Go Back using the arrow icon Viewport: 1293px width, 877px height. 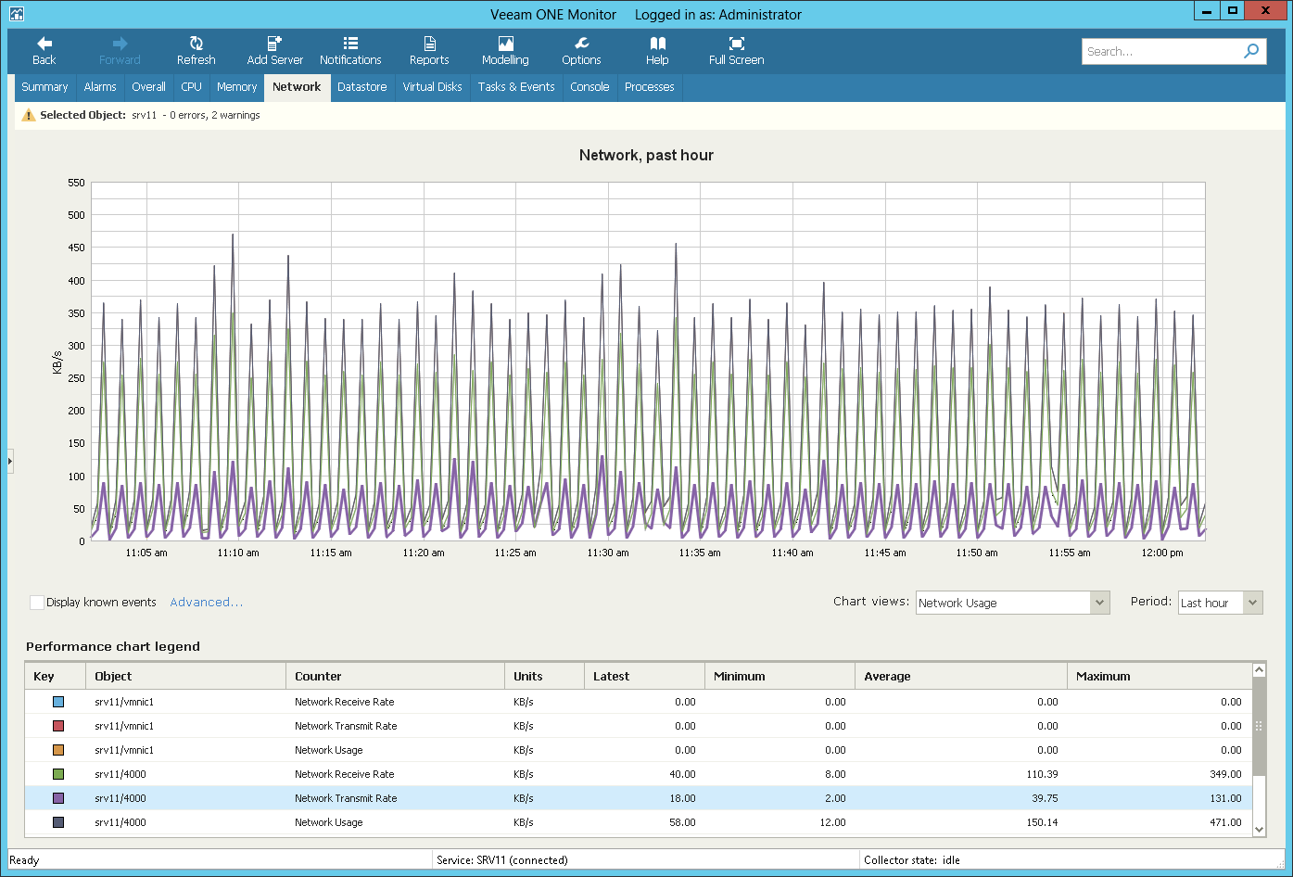click(x=44, y=44)
